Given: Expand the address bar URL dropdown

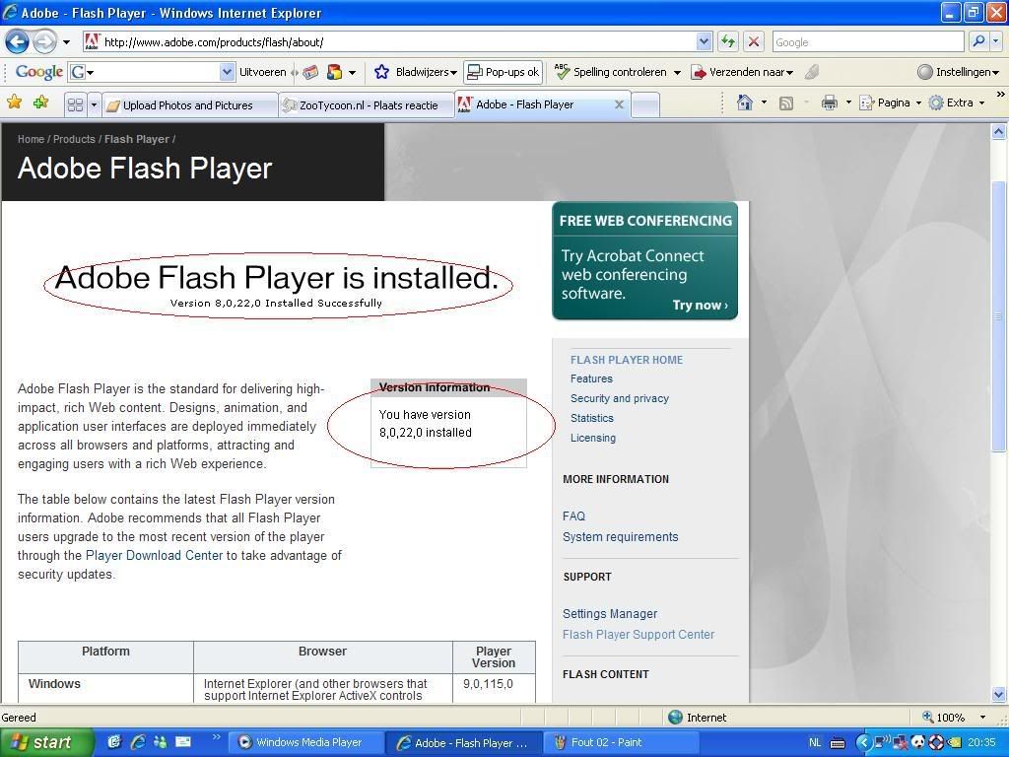Looking at the screenshot, I should 704,41.
